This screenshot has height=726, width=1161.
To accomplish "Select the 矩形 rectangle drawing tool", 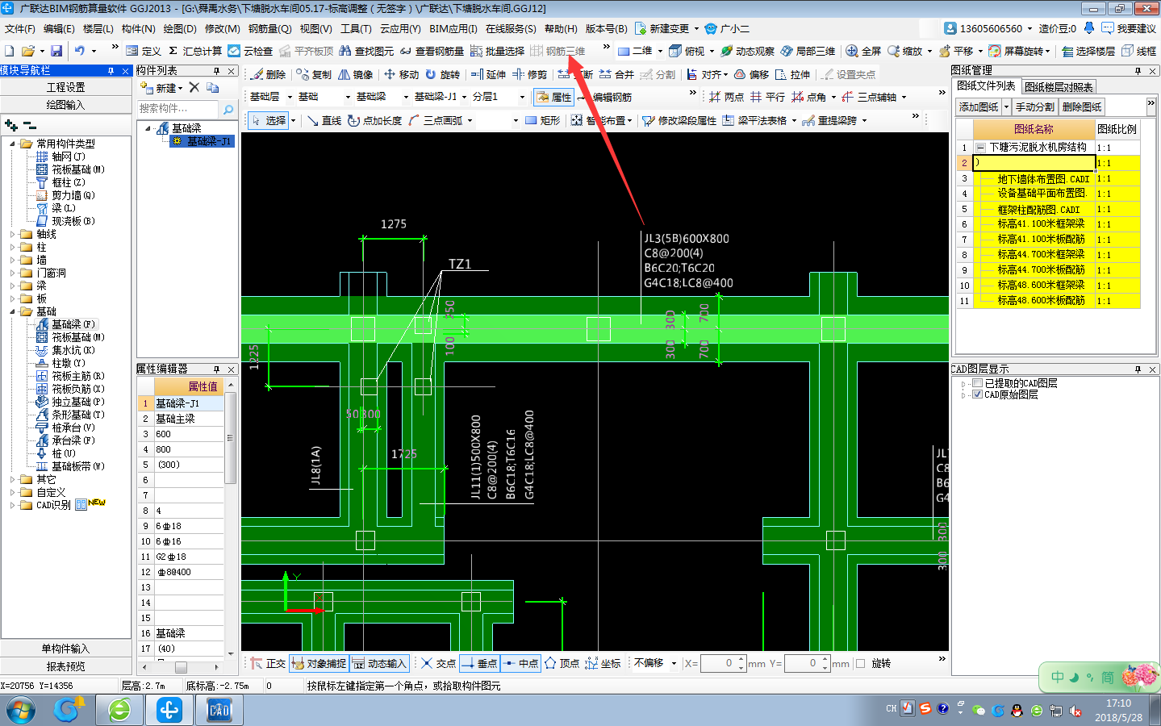I will point(542,120).
